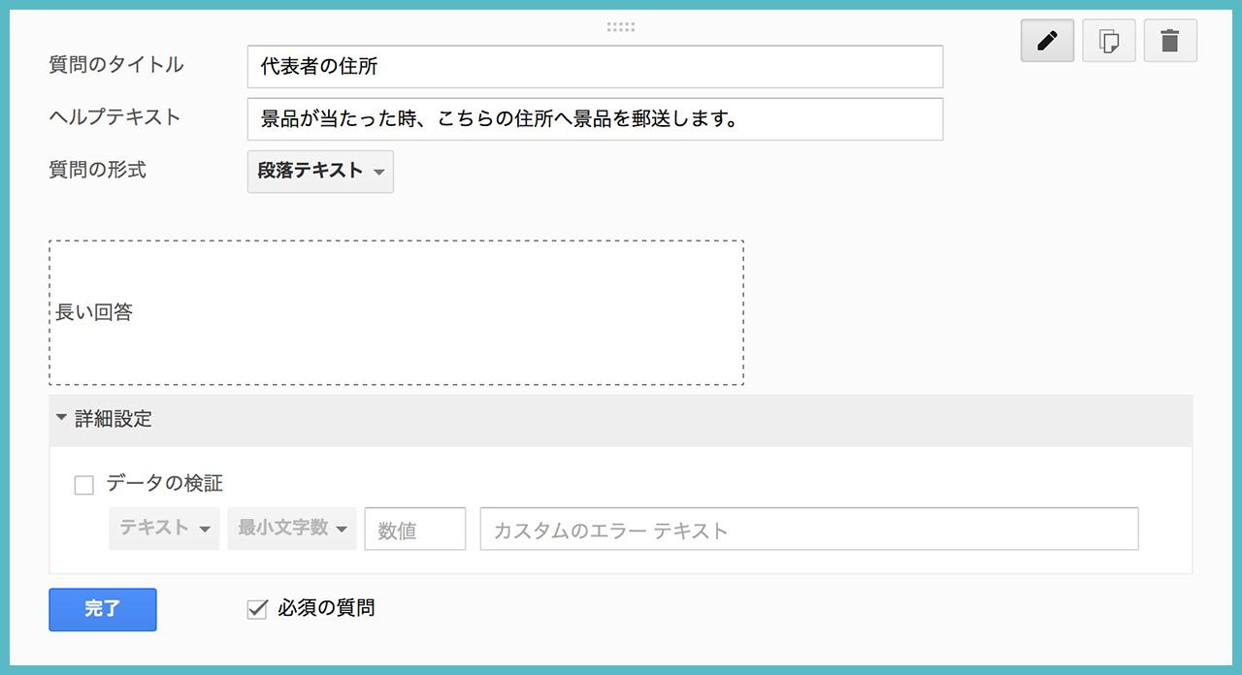This screenshot has height=675, width=1242.
Task: Click the カスタムのエラー テキスト field
Action: (x=809, y=529)
